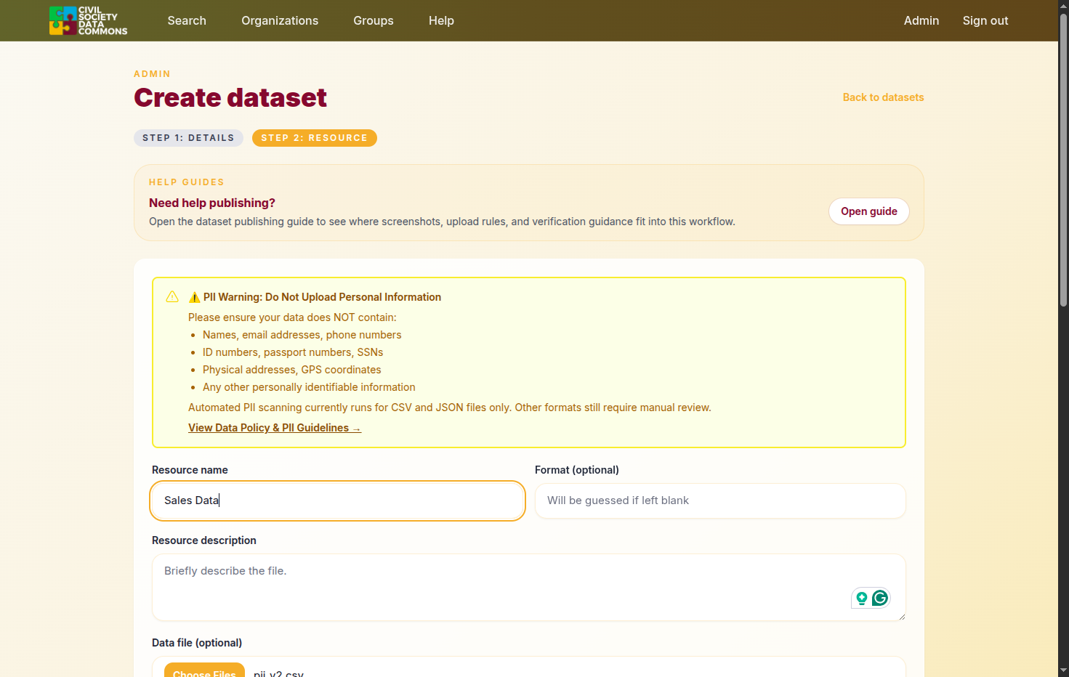
Task: Click the Choose Files button
Action: pyautogui.click(x=204, y=670)
